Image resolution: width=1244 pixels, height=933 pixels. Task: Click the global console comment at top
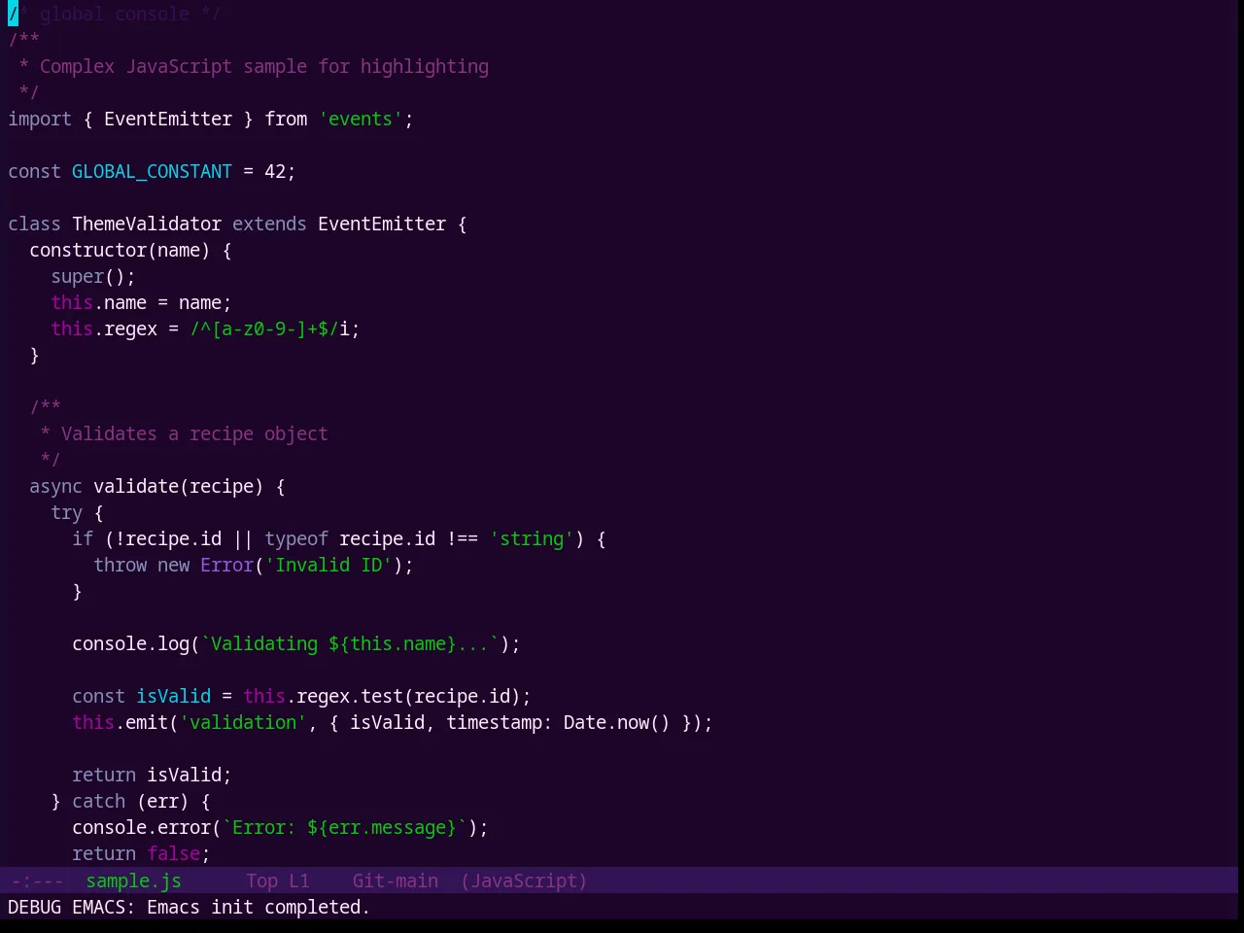[115, 14]
